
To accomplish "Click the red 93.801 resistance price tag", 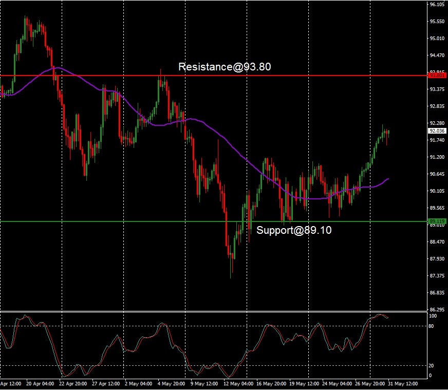I will click(437, 76).
